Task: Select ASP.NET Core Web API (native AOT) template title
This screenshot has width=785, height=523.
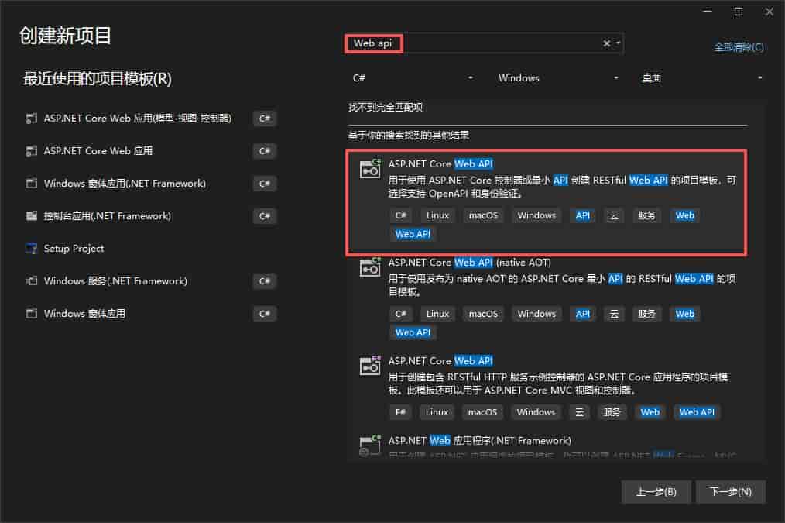Action: click(470, 263)
